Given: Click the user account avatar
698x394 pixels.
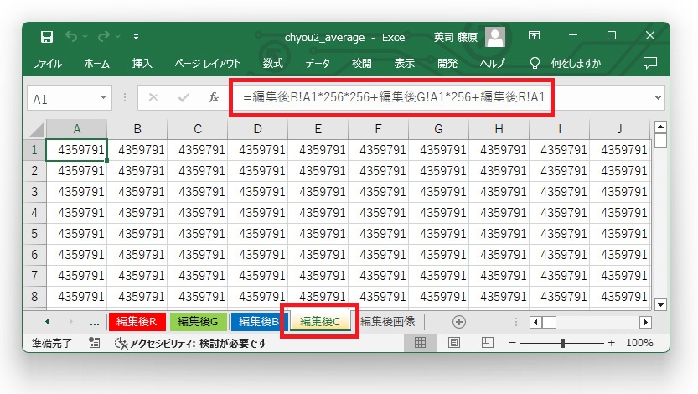Looking at the screenshot, I should pyautogui.click(x=495, y=37).
